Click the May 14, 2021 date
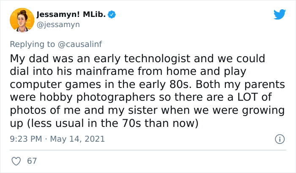The height and width of the screenshot is (173, 296). click(77, 139)
